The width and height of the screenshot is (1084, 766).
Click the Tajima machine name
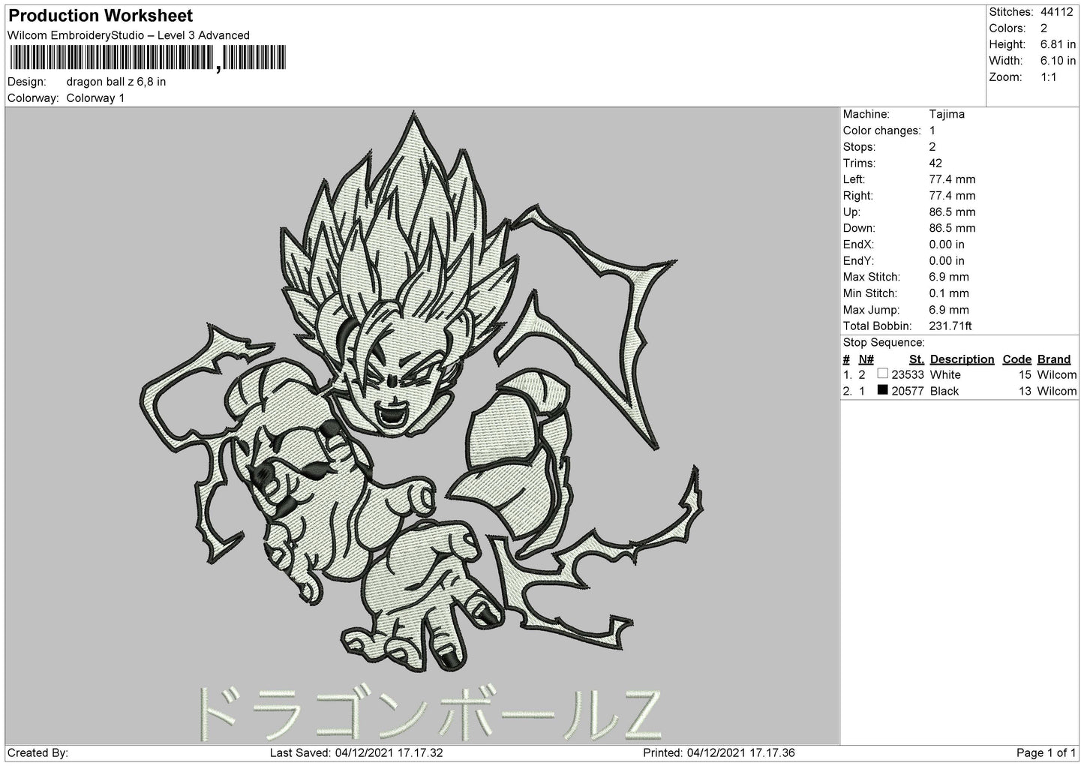[x=947, y=114]
